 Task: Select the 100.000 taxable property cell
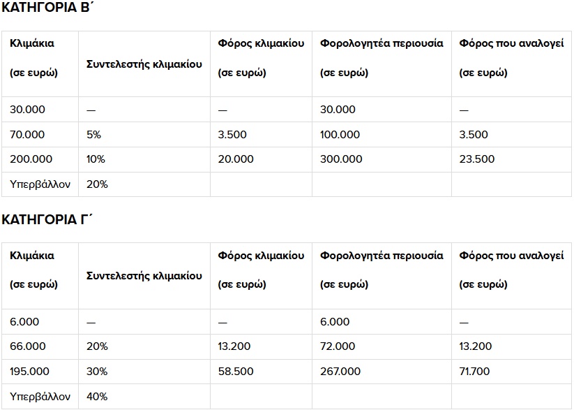point(340,135)
